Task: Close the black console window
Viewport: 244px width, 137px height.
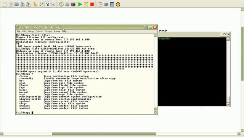Action: [x=228, y=34]
